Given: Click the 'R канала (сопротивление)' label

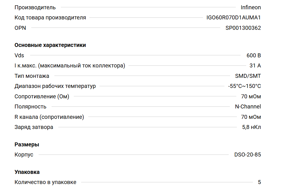Looking at the screenshot, I should tap(49, 117).
